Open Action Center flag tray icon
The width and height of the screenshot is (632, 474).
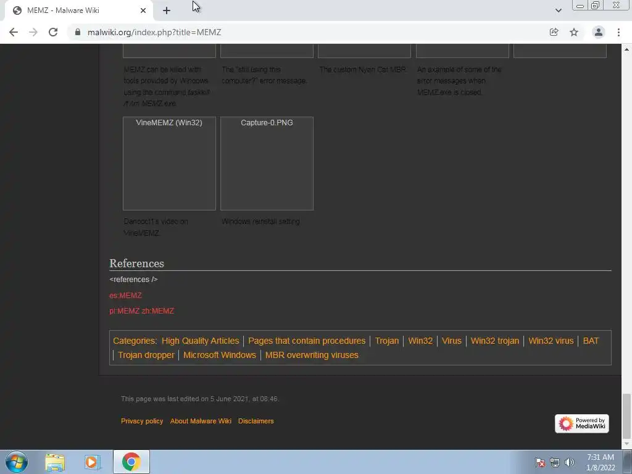click(x=540, y=462)
